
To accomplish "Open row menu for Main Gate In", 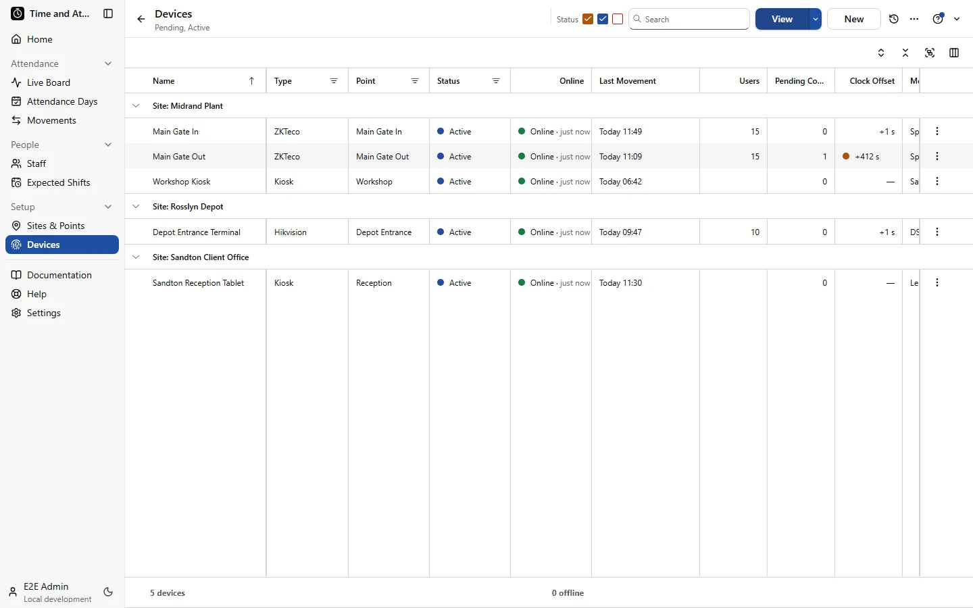I will [937, 131].
